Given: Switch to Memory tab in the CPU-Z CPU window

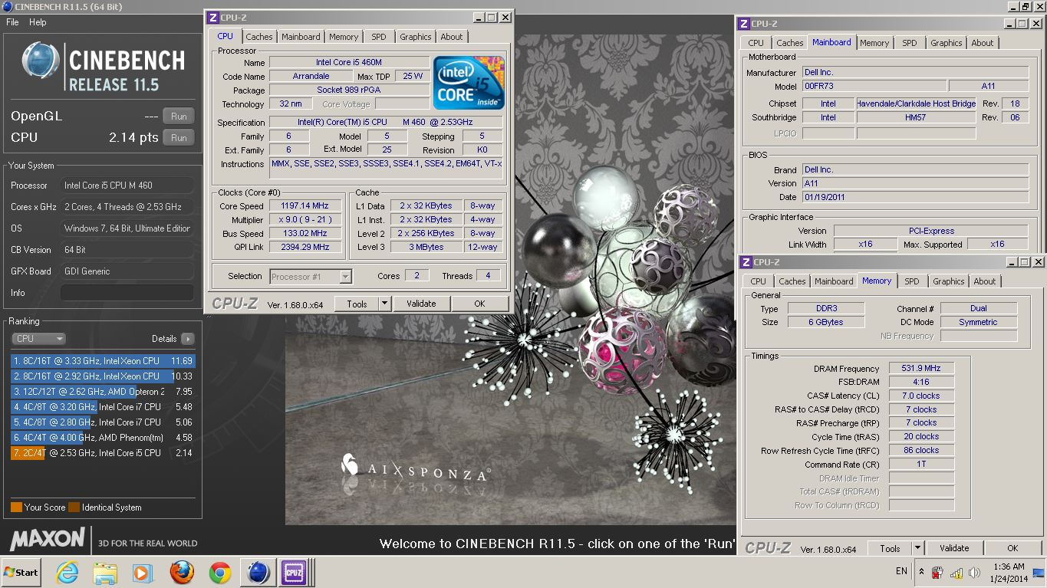Looking at the screenshot, I should coord(344,37).
